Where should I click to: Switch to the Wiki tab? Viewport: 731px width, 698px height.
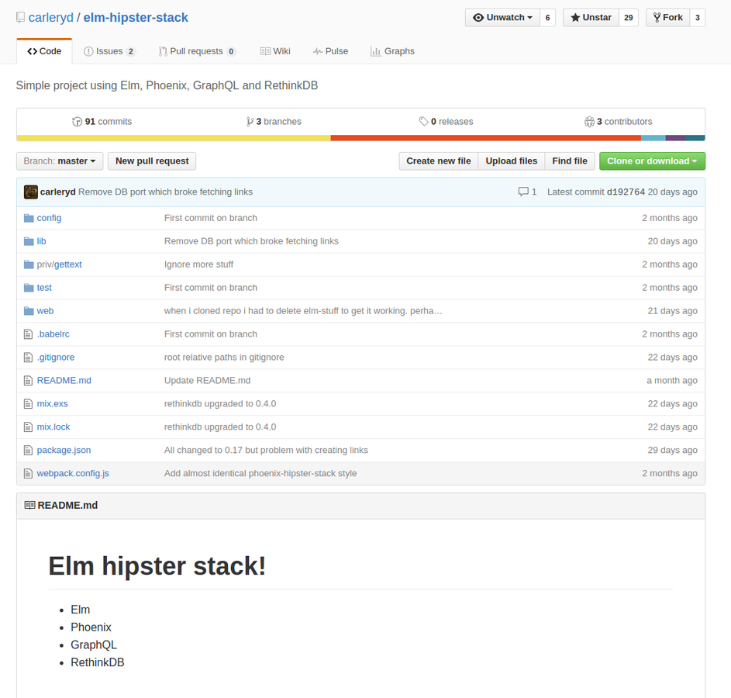[275, 51]
